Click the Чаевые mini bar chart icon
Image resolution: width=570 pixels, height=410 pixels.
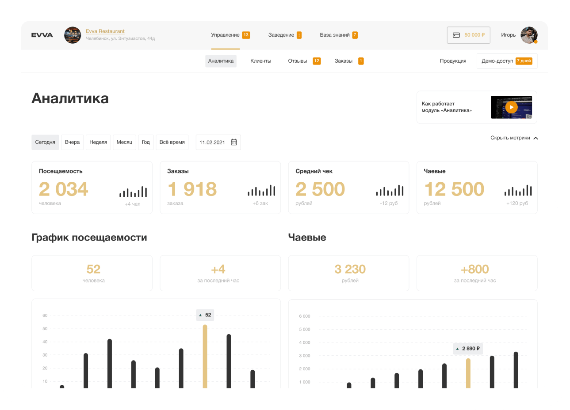518,191
